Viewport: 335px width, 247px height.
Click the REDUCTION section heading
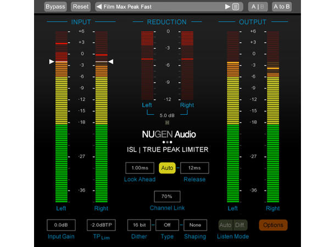tap(166, 22)
